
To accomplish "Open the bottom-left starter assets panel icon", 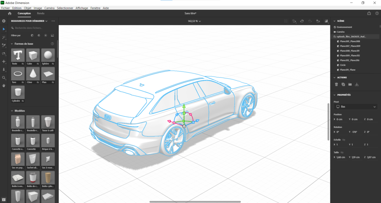I will pos(4,200).
